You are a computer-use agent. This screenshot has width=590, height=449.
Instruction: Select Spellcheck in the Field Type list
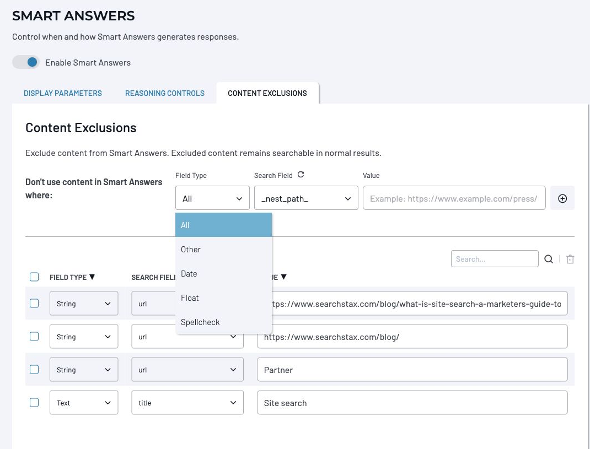223,322
